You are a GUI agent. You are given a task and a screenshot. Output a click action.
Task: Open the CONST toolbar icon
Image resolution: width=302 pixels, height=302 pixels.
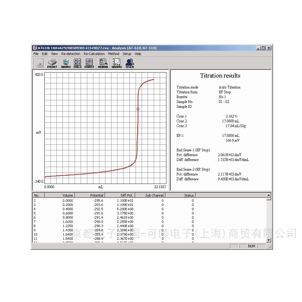(x=89, y=63)
